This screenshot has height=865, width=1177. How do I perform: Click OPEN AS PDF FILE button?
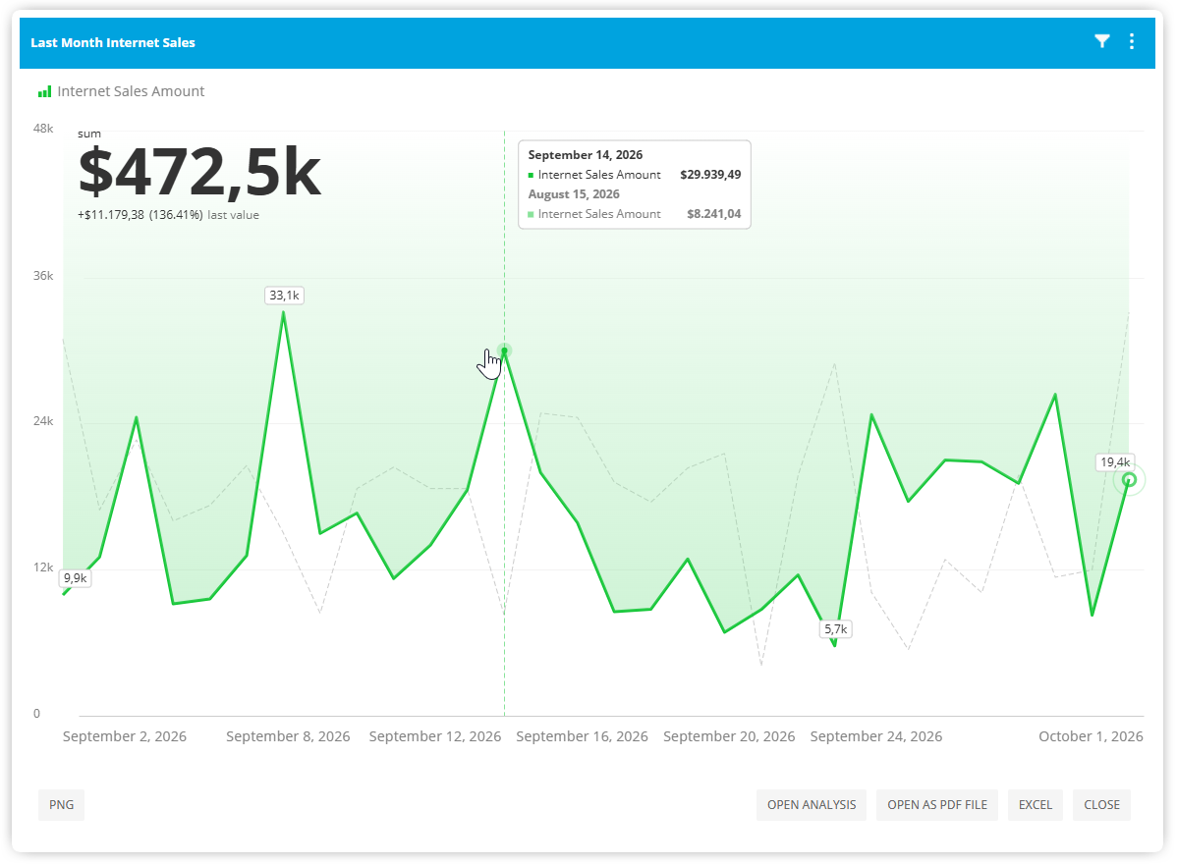click(937, 805)
